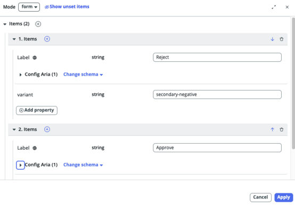The width and height of the screenshot is (295, 205).
Task: Click the Add property button
Action: 37,110
